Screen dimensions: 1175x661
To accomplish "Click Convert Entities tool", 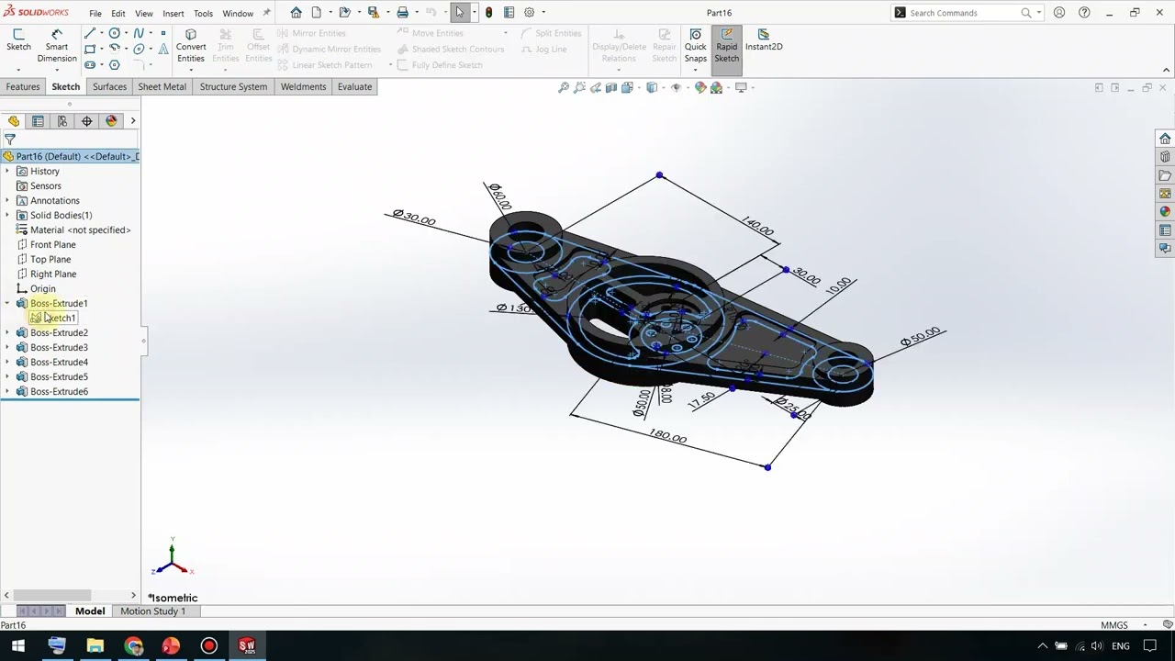I will (191, 46).
